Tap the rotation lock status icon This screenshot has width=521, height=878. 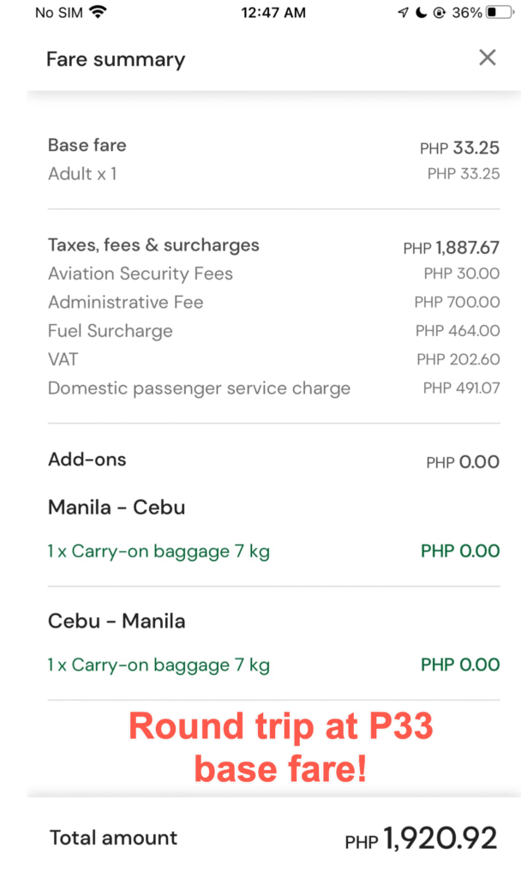(440, 12)
